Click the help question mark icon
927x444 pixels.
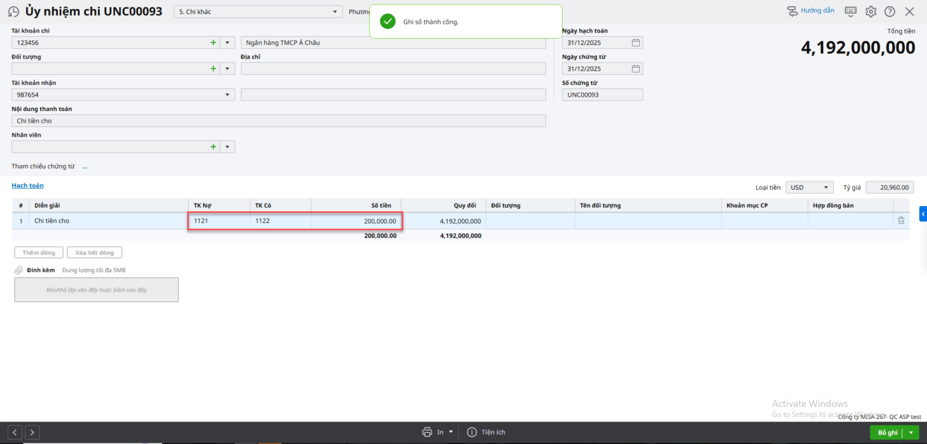[890, 12]
